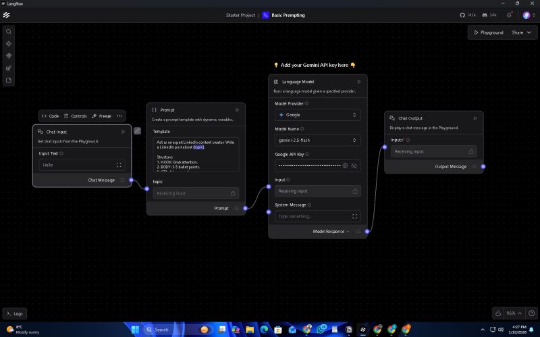Click the Output Message handle
This screenshot has width=540, height=337.
[x=483, y=166]
